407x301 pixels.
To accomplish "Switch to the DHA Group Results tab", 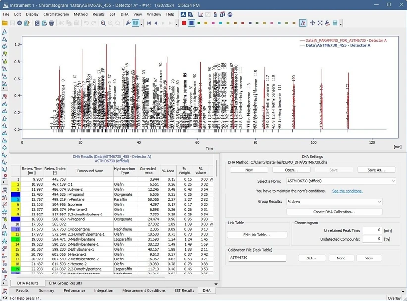I will click(65, 283).
